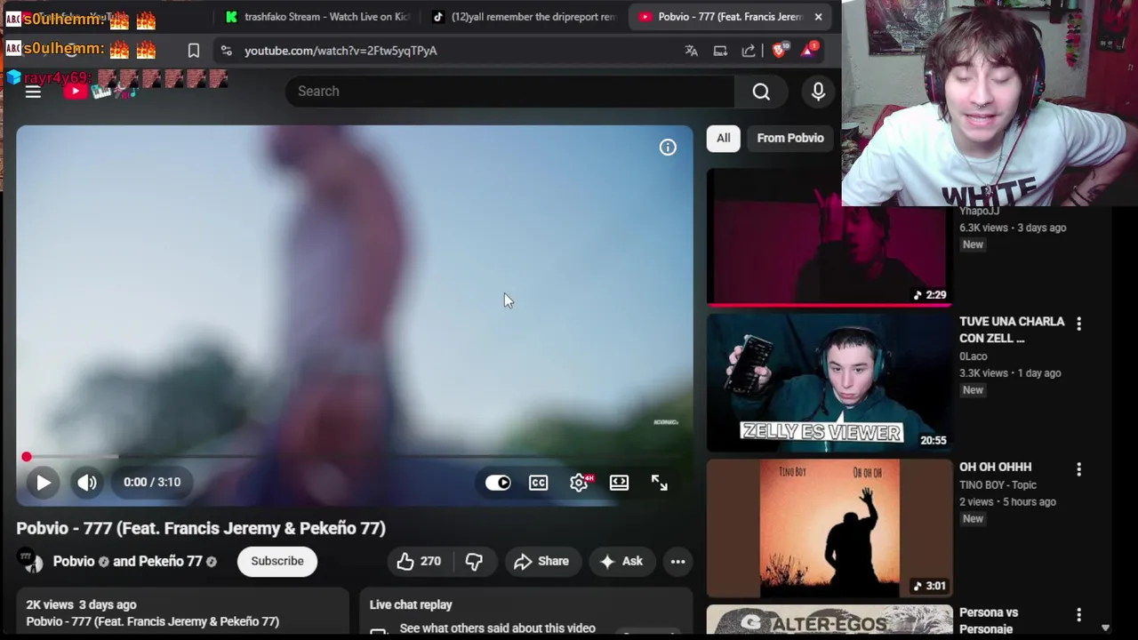The height and width of the screenshot is (640, 1138).
Task: Open Brave Shields icon
Action: [779, 51]
